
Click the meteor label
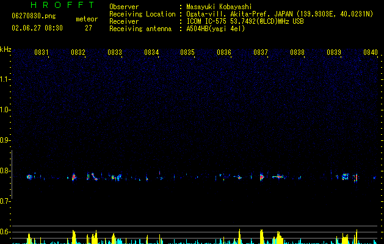[87, 19]
